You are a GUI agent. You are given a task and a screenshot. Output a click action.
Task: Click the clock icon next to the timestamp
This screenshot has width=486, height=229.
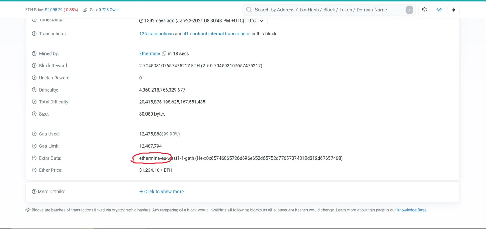(141, 21)
